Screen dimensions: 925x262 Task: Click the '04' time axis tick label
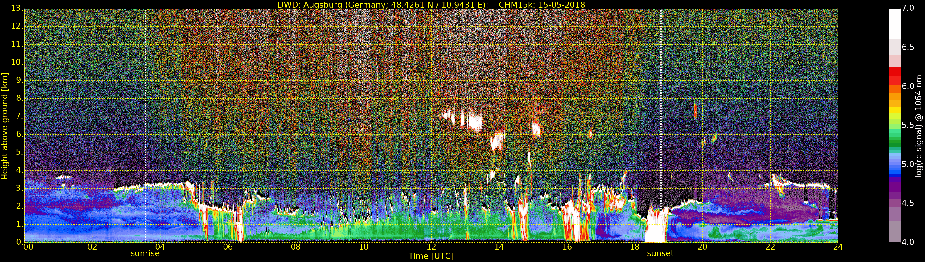160,247
